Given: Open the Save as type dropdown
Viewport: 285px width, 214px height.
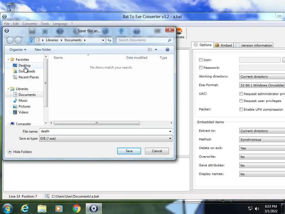Looking at the screenshot, I should point(106,138).
